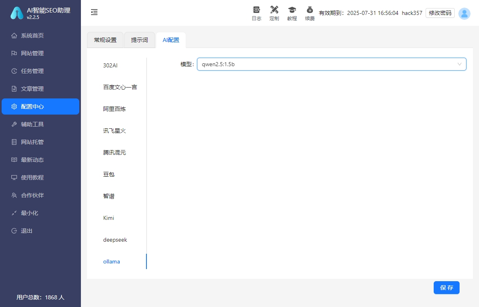Select the AI配置 tab
Viewport: 479px width, 307px height.
[x=171, y=40]
